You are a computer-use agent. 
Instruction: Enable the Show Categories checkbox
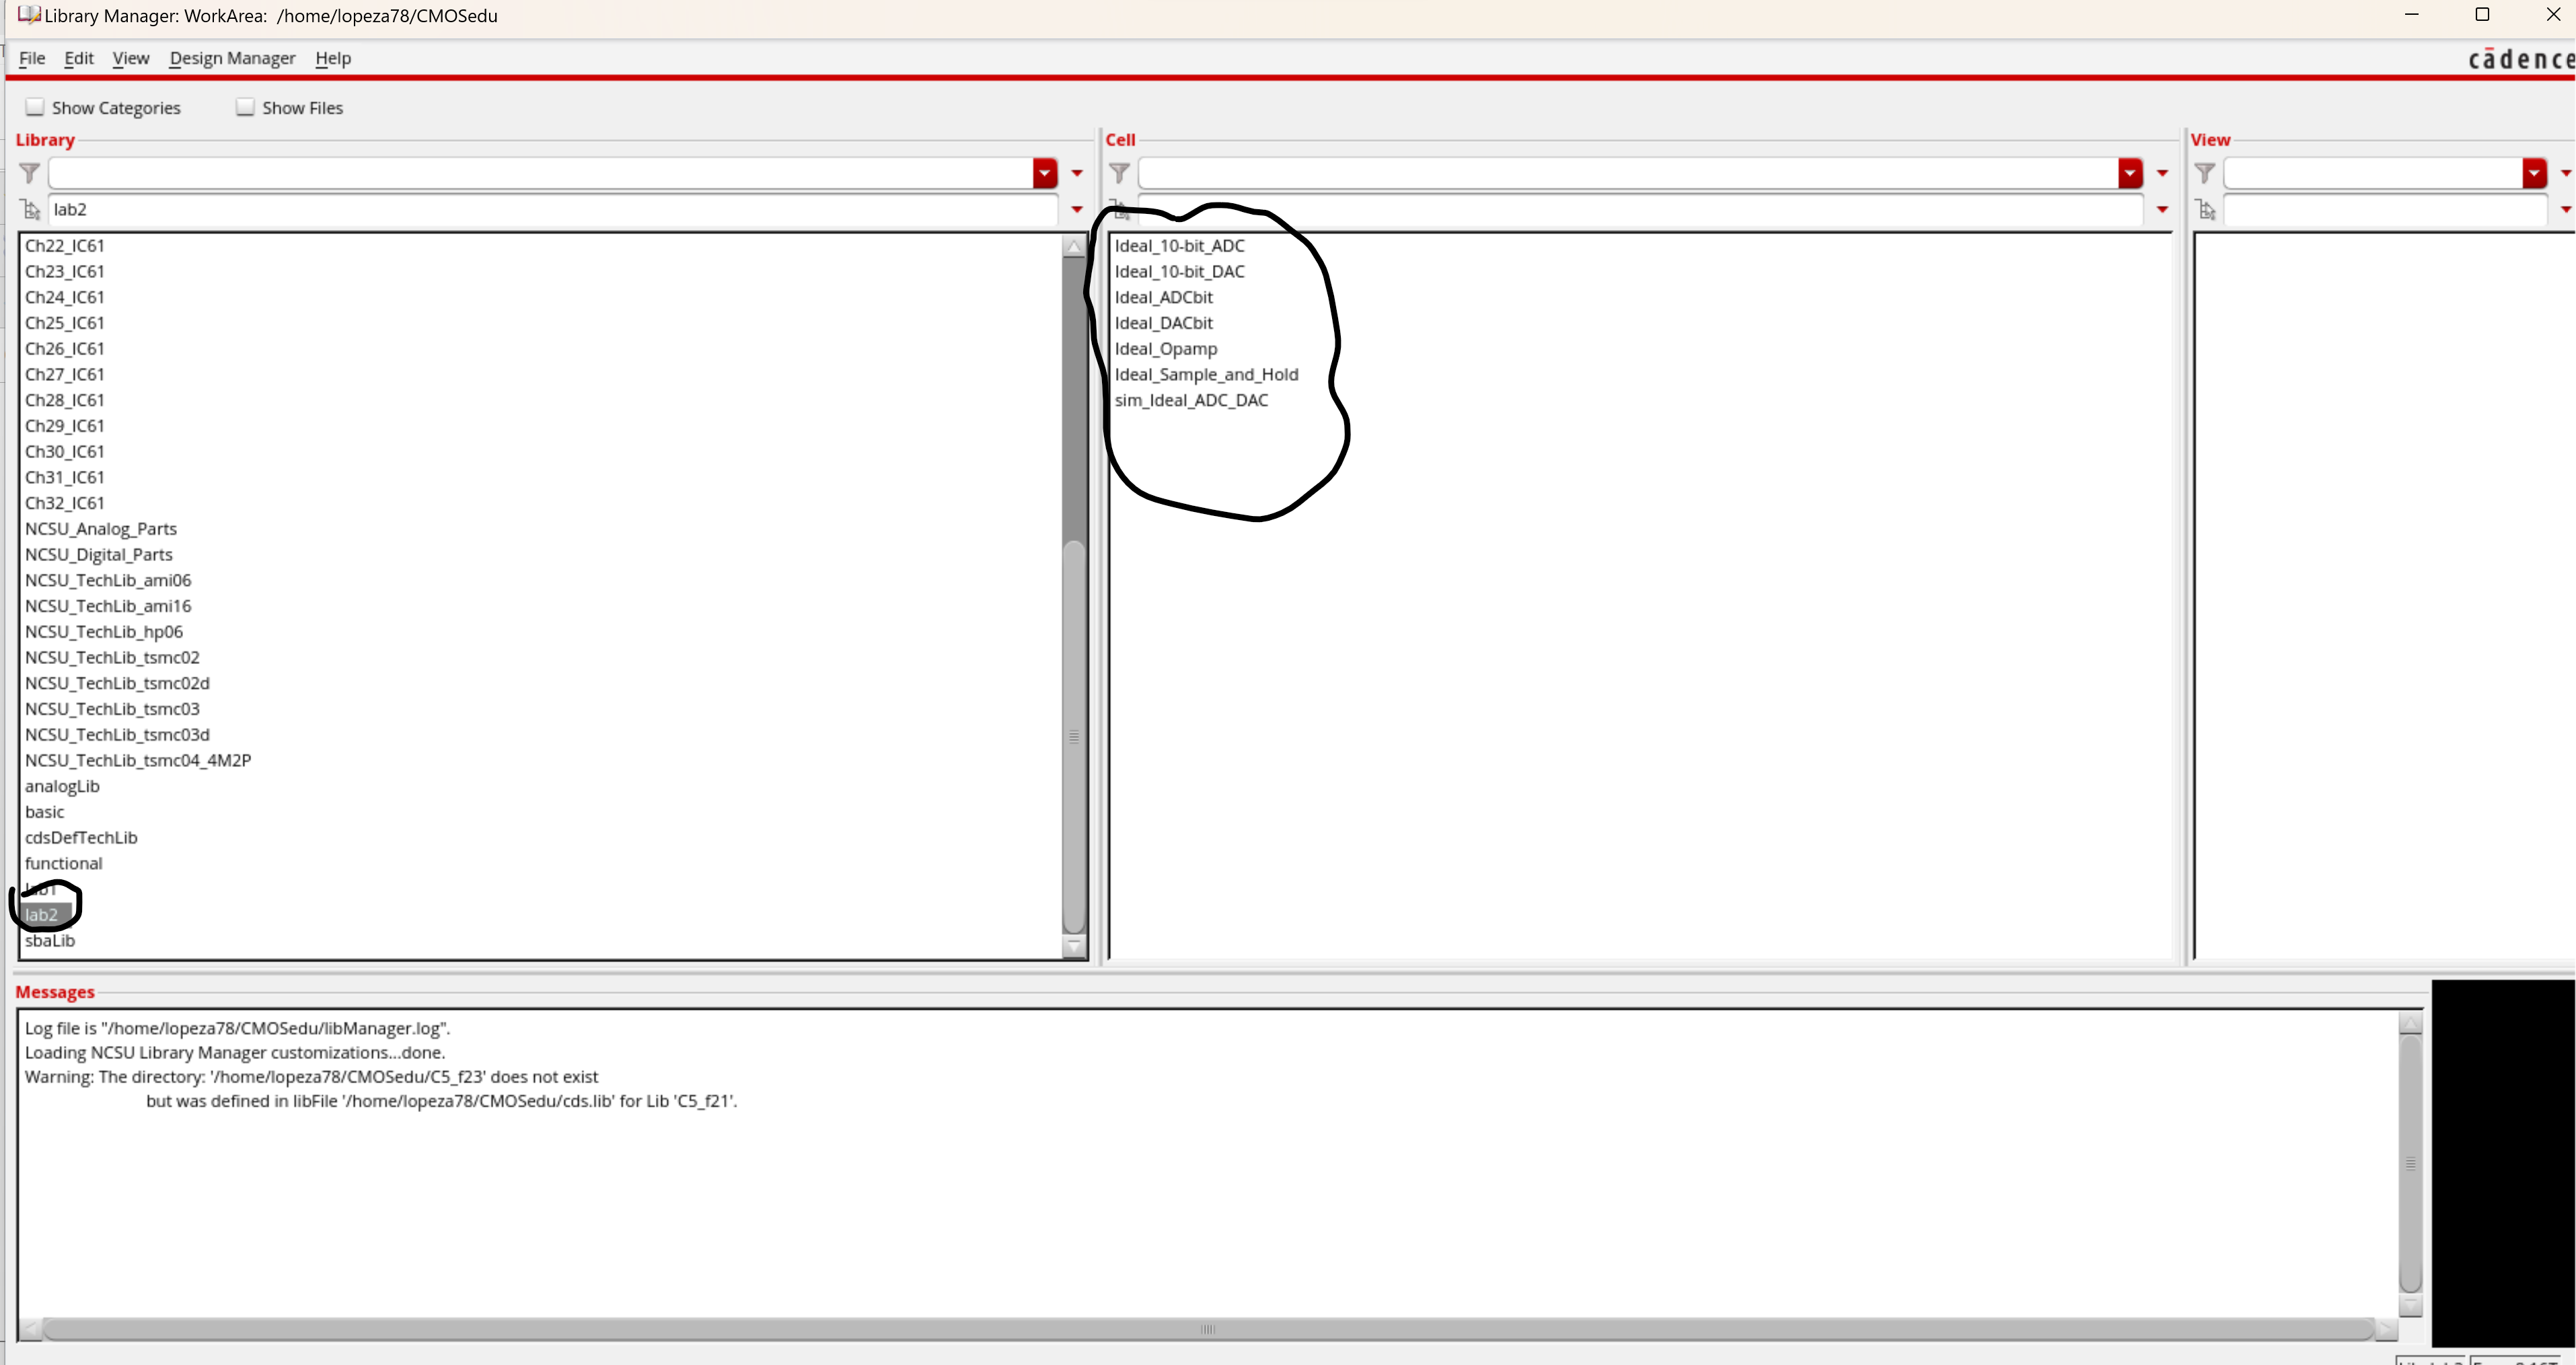tap(35, 107)
